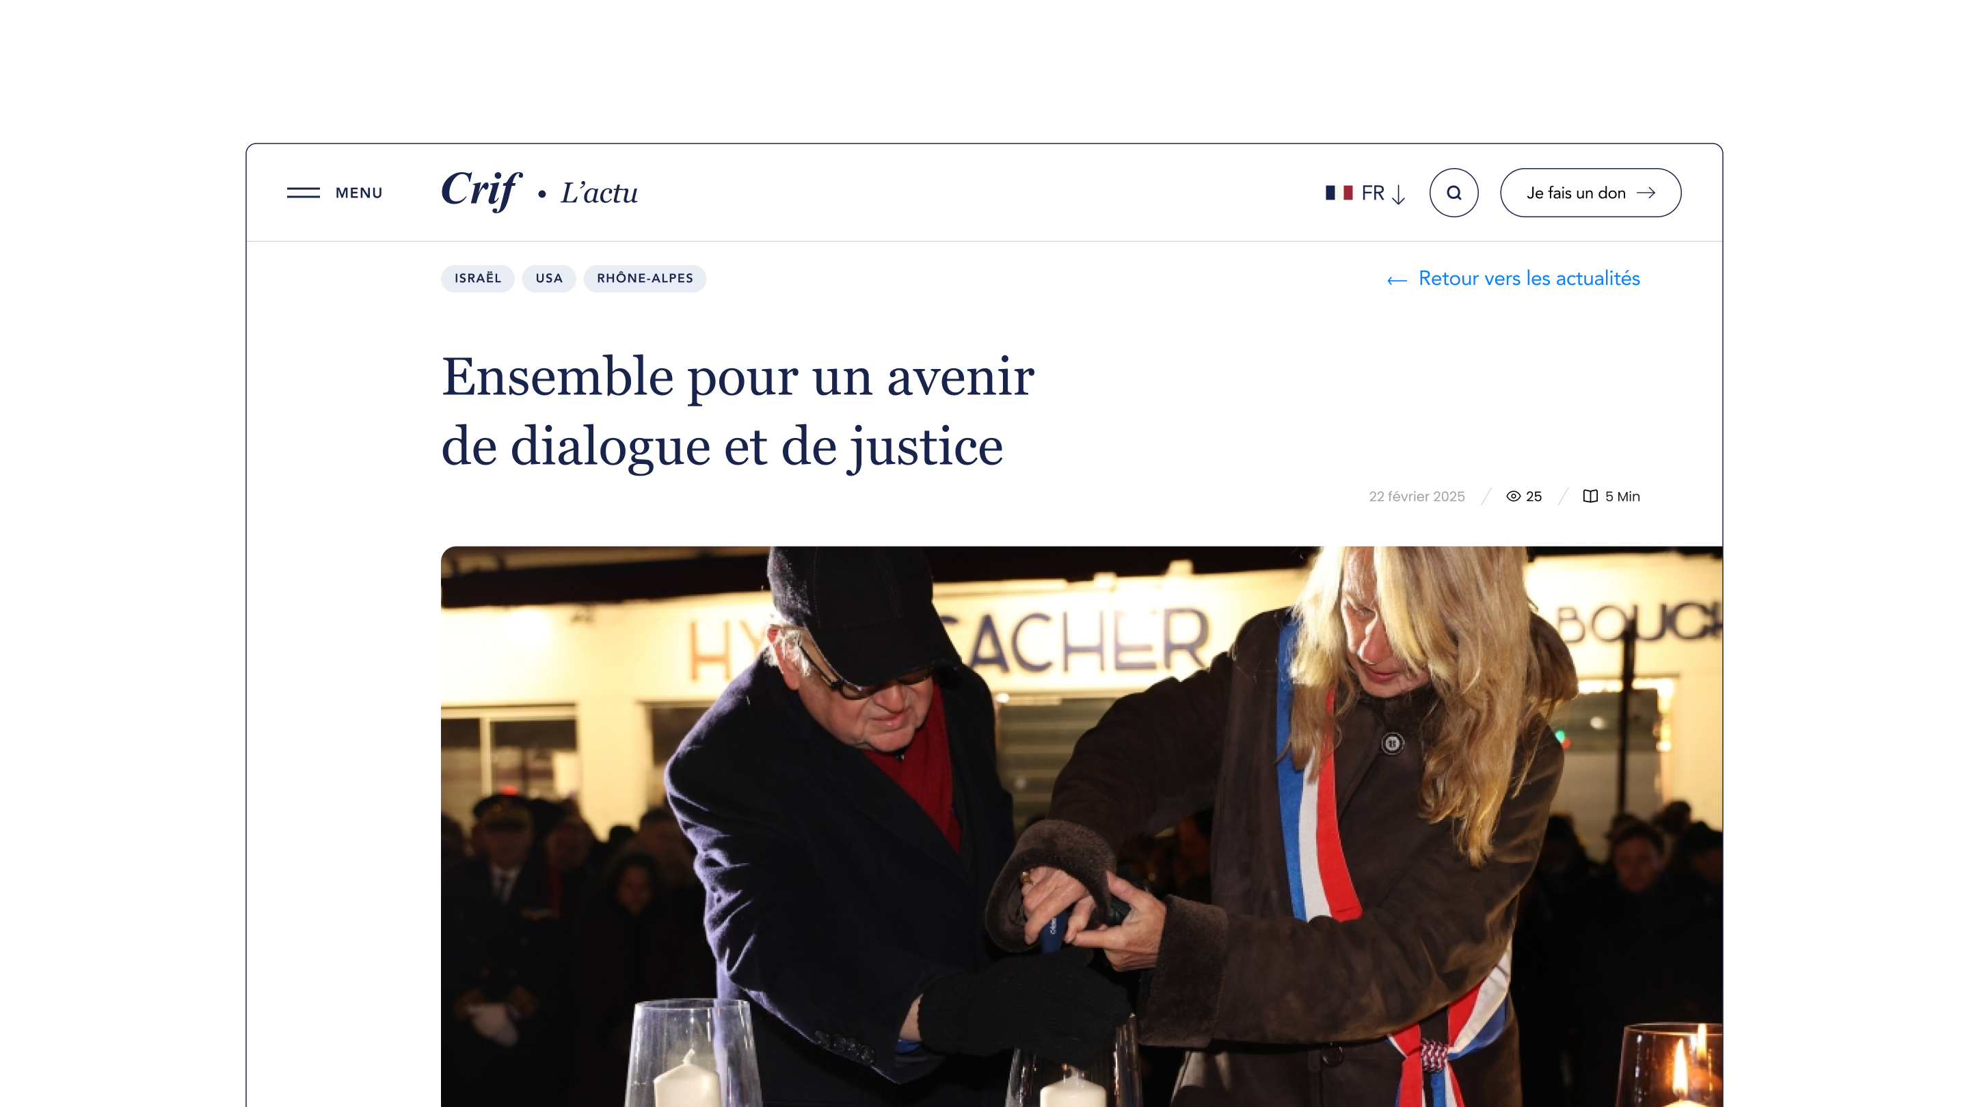Select the ISRAËL tag
The image size is (1969, 1107).
[478, 278]
